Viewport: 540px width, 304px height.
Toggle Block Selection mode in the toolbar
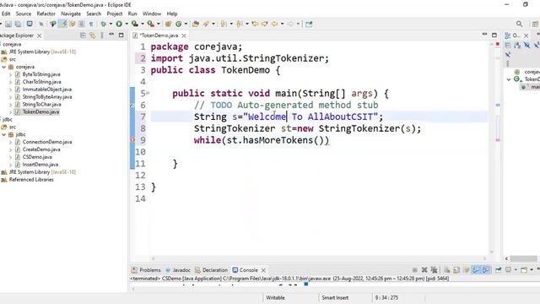coord(82,24)
